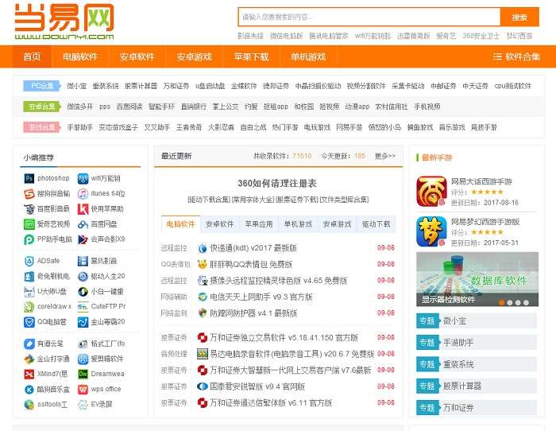Viewport: 556px width, 431px height.
Task: Select the PP助手电脑 icon
Action: point(29,239)
